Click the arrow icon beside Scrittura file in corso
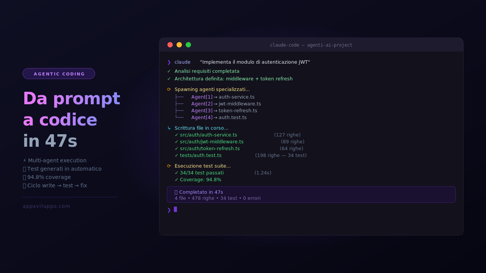 [169, 128]
